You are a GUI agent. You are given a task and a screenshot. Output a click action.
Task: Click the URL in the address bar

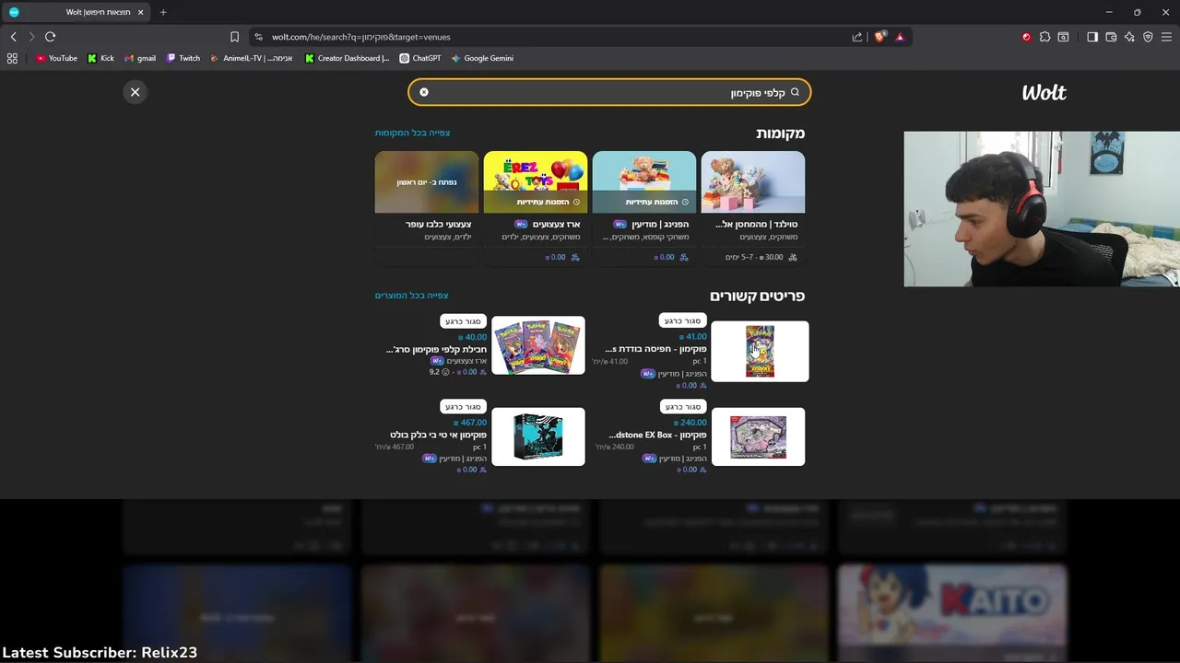pyautogui.click(x=360, y=37)
